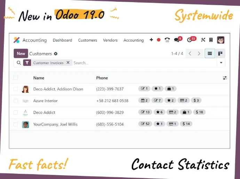Open the company switcher building icon
The height and width of the screenshot is (179, 240).
pyautogui.click(x=211, y=40)
